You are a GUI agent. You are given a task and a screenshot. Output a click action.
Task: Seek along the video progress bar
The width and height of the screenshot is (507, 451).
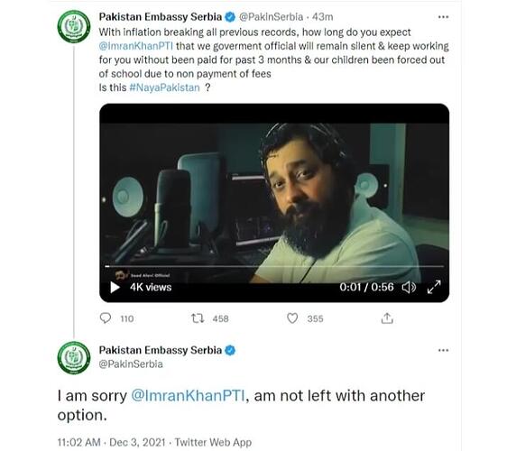[x=274, y=266]
